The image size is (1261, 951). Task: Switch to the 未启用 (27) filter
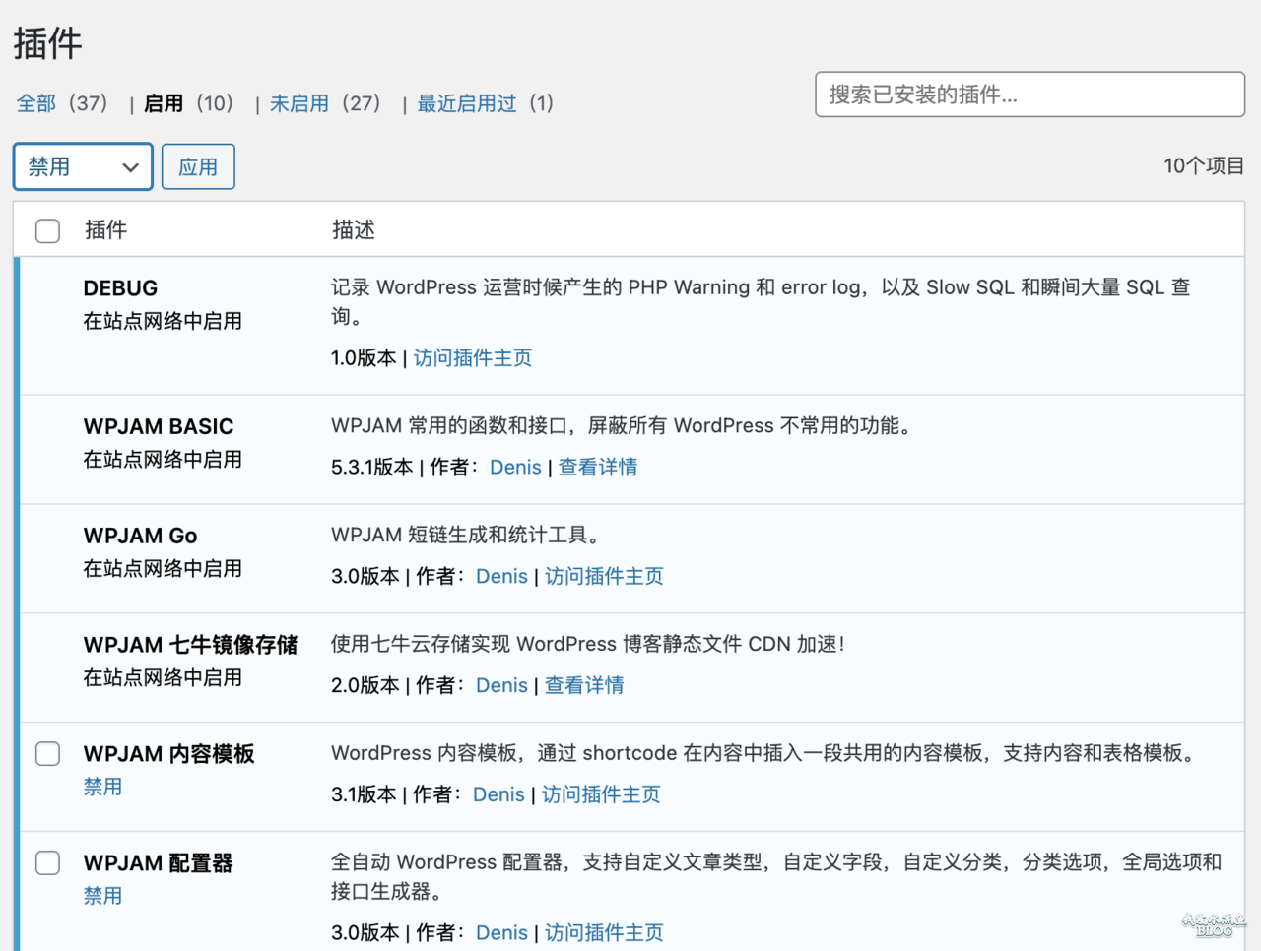(325, 103)
